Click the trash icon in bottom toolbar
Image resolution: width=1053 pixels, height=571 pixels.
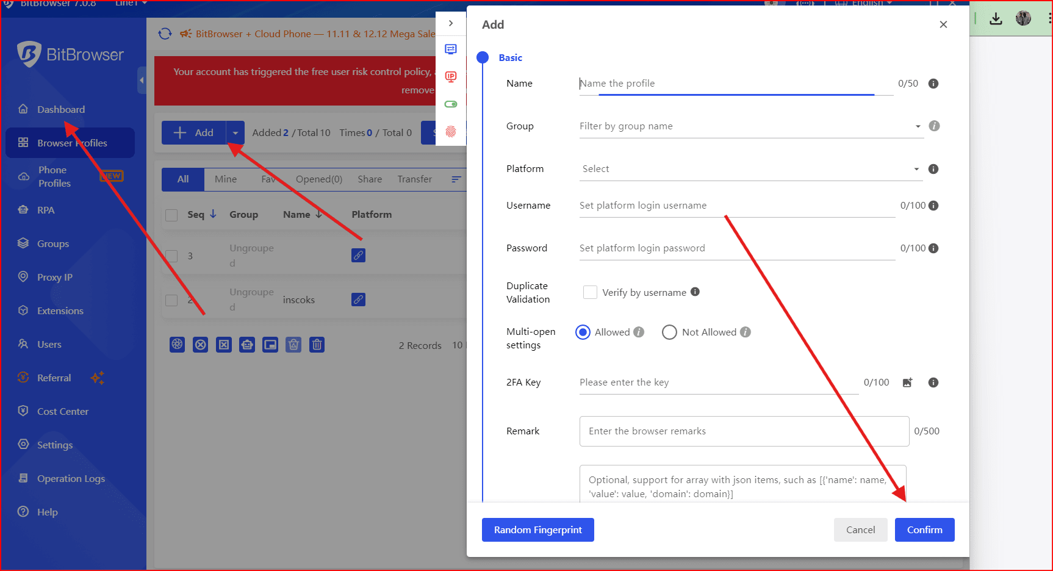[317, 345]
